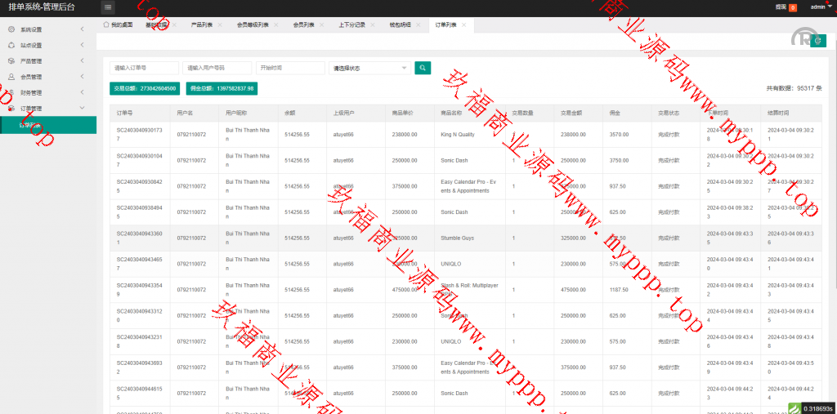Click the 佣金总额 green total button
Image resolution: width=837 pixels, height=414 pixels.
221,88
